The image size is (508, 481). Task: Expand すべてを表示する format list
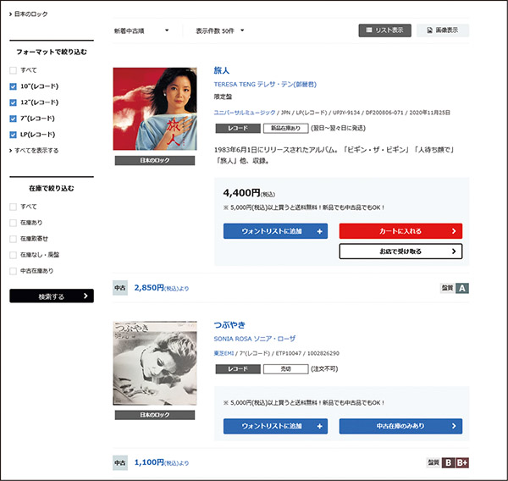point(34,150)
